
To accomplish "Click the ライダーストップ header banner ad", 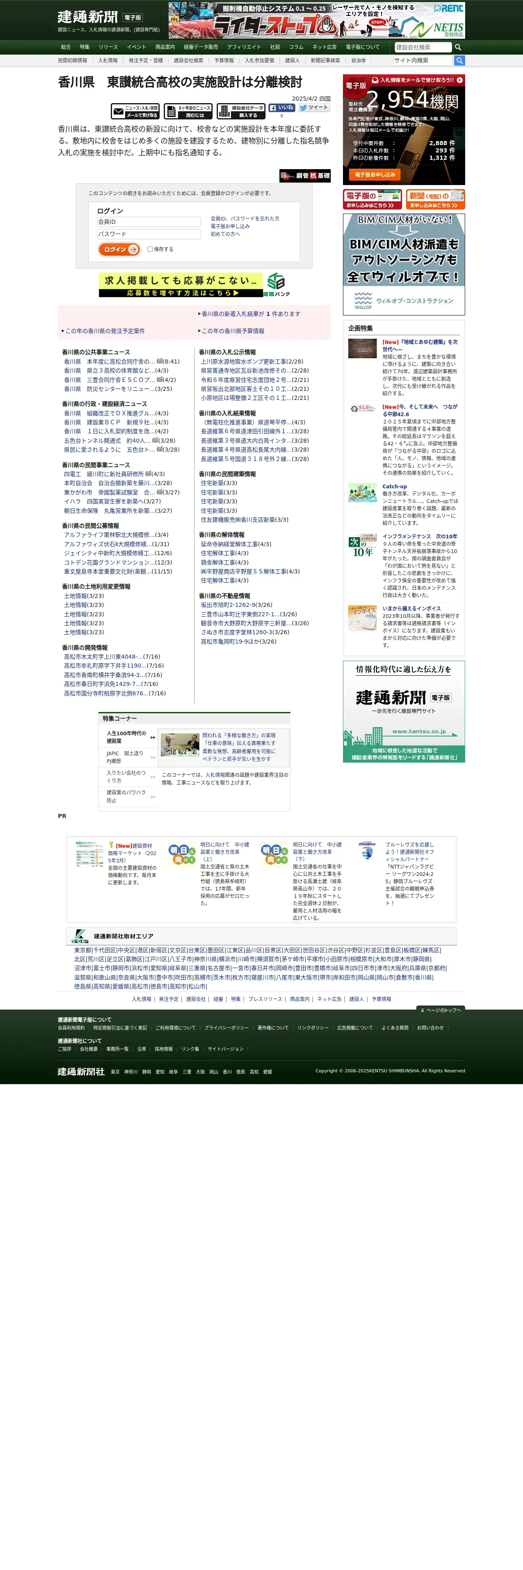I will coord(316,20).
